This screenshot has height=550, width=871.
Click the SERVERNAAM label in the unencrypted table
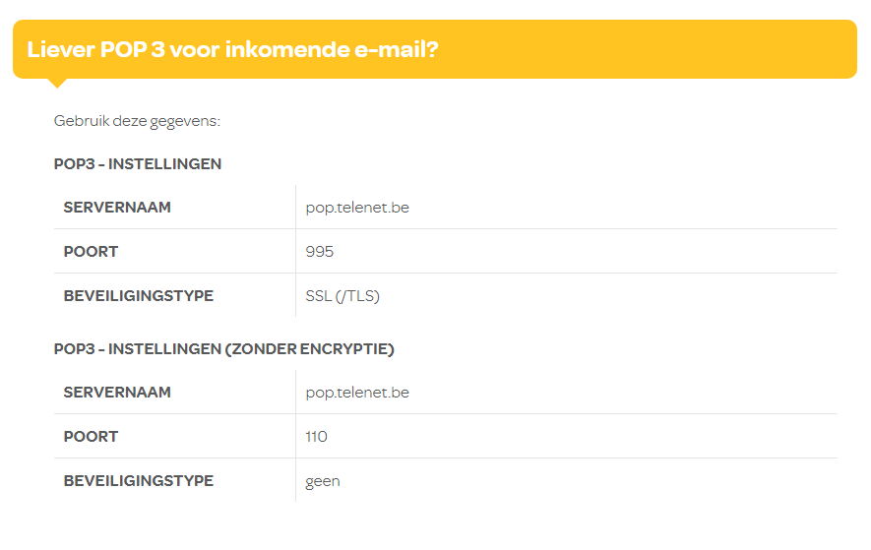pos(117,393)
